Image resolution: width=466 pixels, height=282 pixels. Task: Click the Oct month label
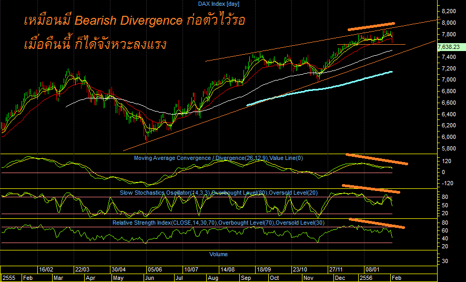275,278
